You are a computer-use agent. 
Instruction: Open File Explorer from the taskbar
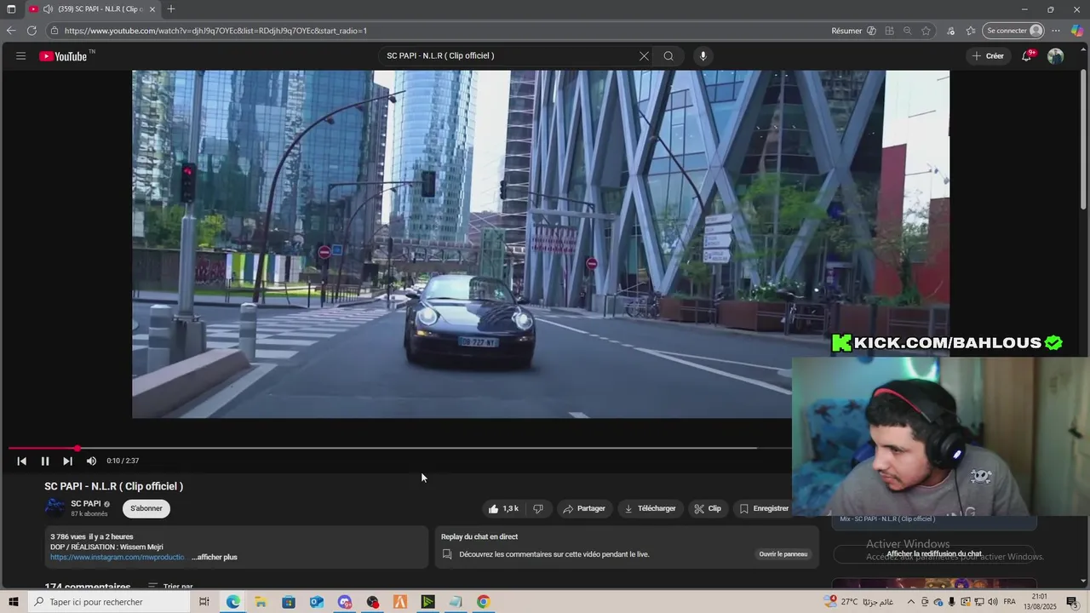[x=261, y=602]
